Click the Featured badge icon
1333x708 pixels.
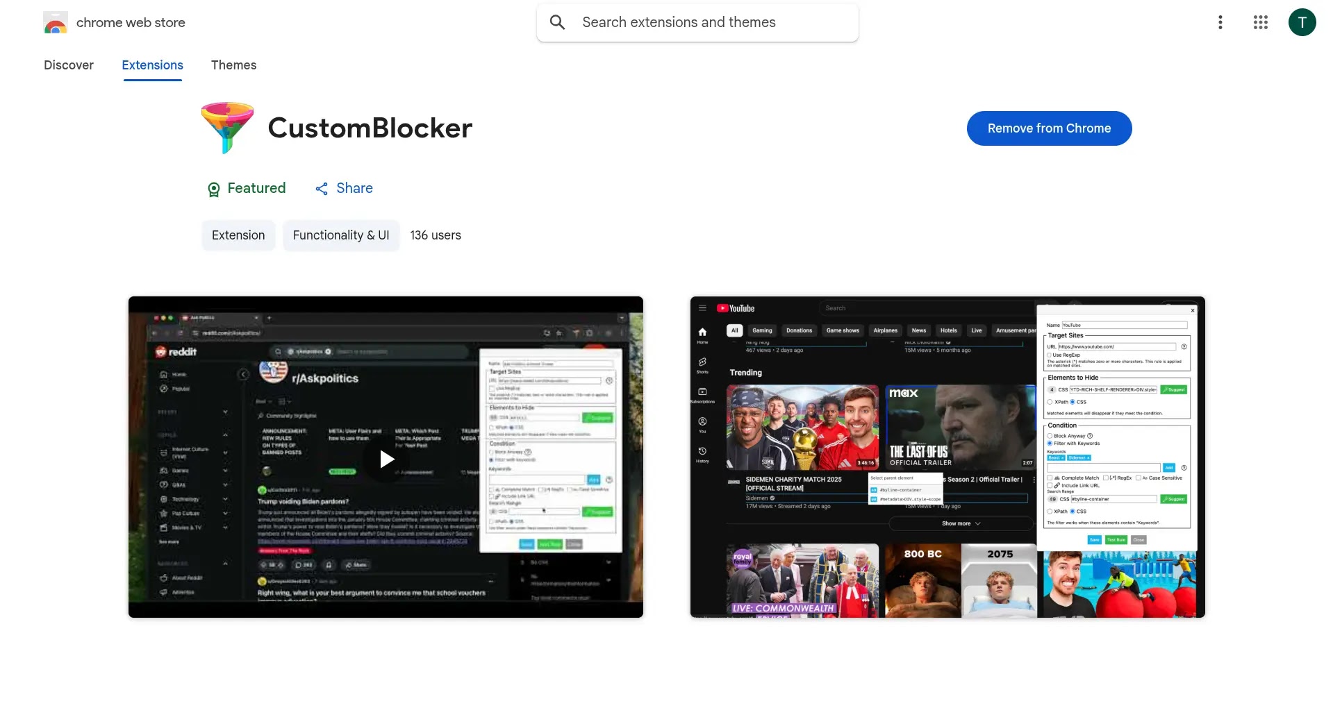[214, 189]
